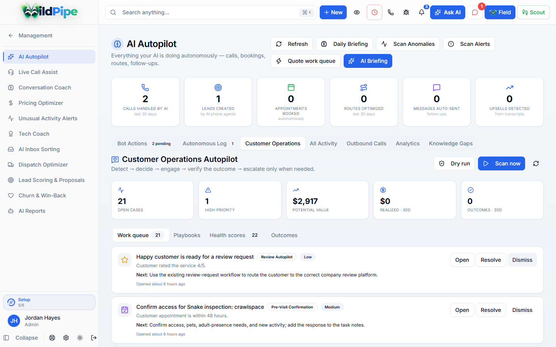Click the log out icon in footer
Viewport: 556px width, 347px height.
(x=94, y=338)
